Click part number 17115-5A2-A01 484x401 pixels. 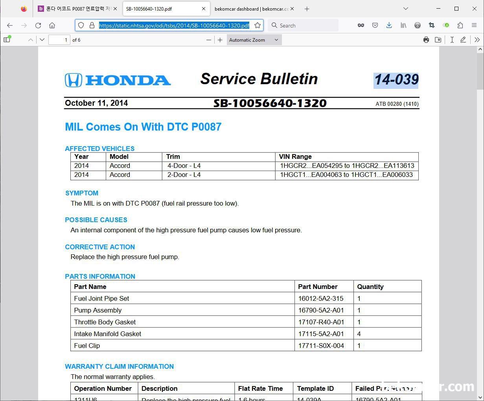tap(321, 334)
